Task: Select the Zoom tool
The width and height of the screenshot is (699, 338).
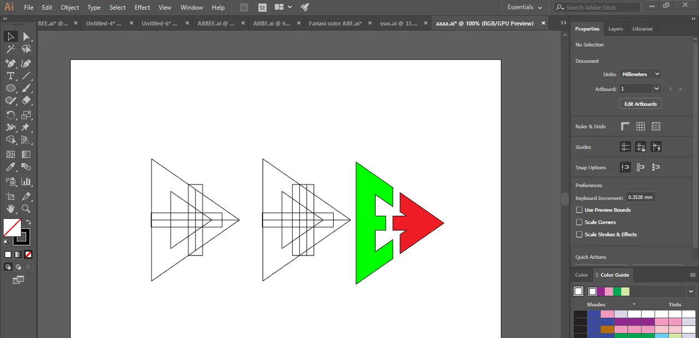Action: [x=26, y=209]
